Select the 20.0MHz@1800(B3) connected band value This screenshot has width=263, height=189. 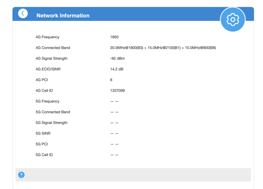point(163,48)
